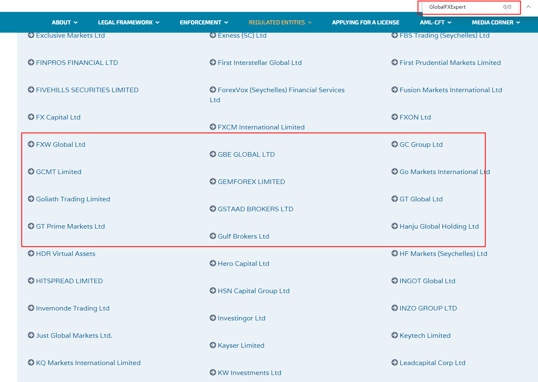This screenshot has height=382, width=538.
Task: Click arrow icon beside FINPROS FINANCIAL LTD
Action: [31, 63]
